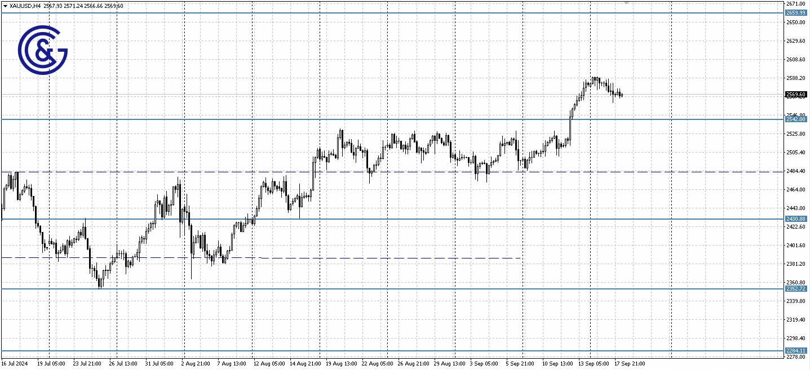
Task: Select the 2659.99 price level label
Action: pos(795,13)
